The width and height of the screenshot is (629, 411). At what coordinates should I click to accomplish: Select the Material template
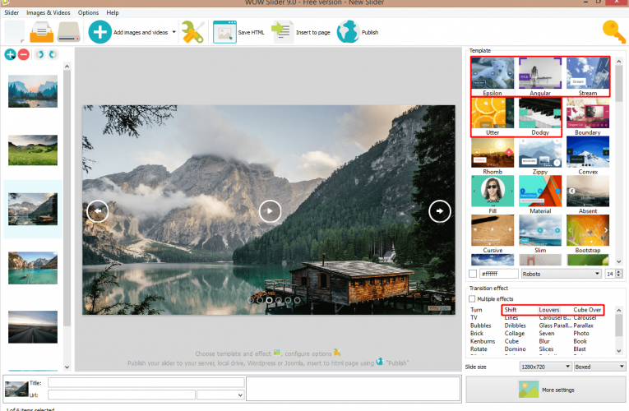coord(540,195)
